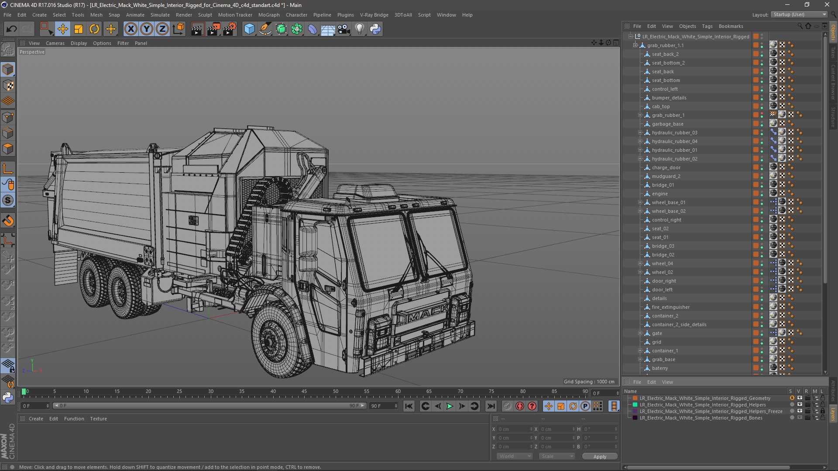Collapse the LR_Electric_Mack root object
838x471 pixels.
(630, 37)
